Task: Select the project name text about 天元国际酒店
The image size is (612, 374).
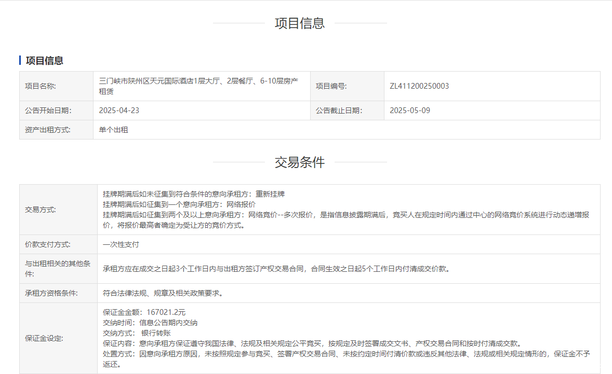Action: [x=198, y=86]
